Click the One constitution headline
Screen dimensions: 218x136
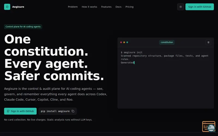pos(54,57)
